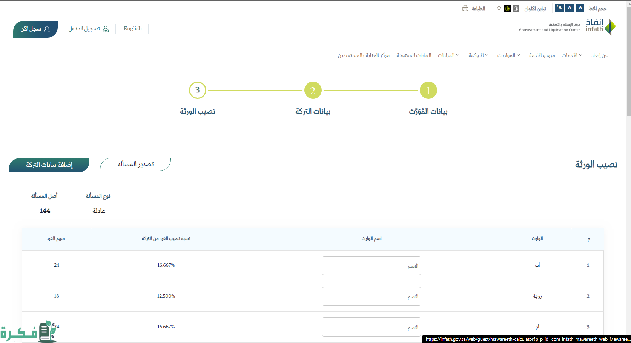Image resolution: width=631 pixels, height=343 pixels.
Task: Expand the المواريث dropdown menu
Action: click(x=508, y=55)
